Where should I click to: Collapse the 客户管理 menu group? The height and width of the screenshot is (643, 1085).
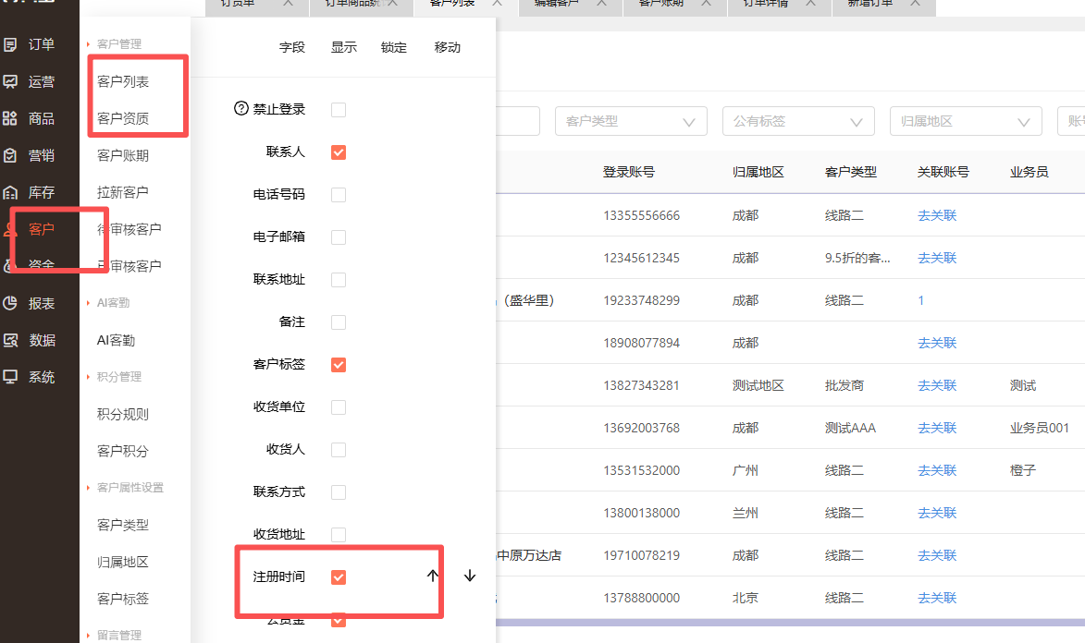coord(114,44)
